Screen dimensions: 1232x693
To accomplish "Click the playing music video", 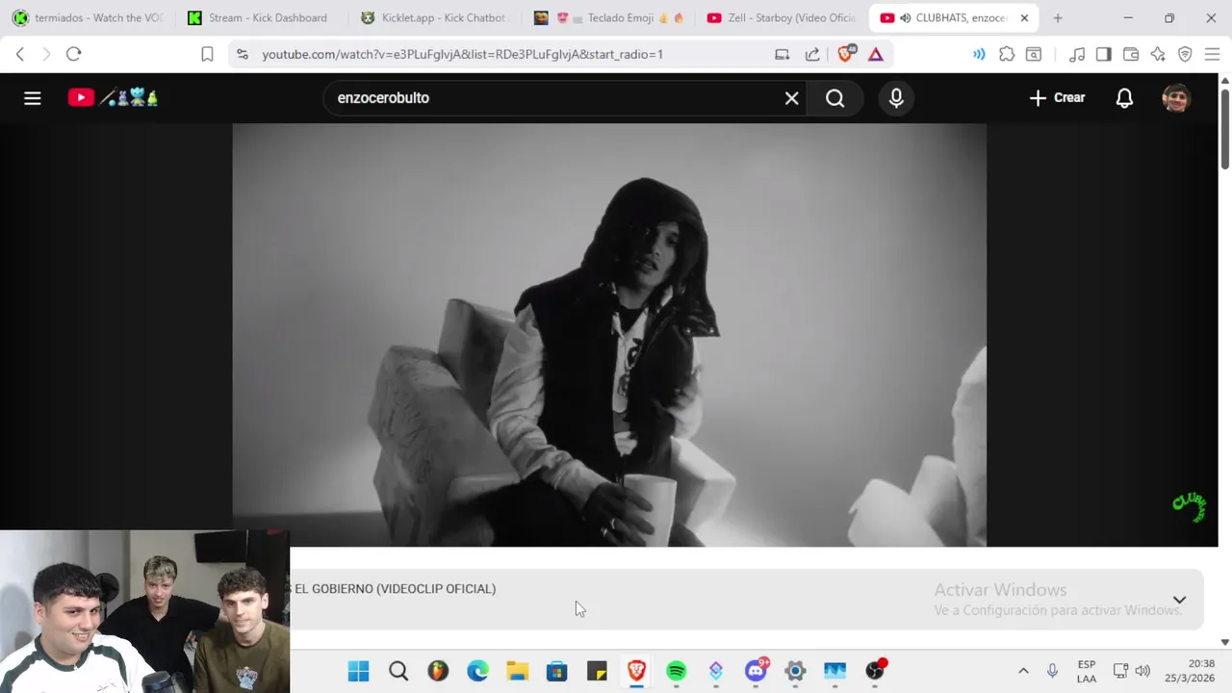I will [609, 335].
